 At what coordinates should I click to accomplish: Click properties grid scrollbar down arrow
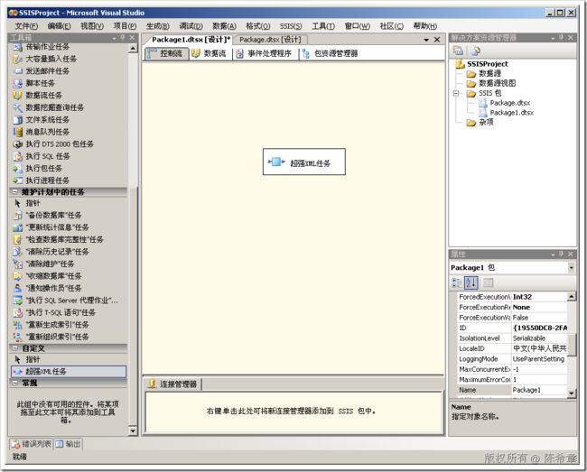click(572, 393)
